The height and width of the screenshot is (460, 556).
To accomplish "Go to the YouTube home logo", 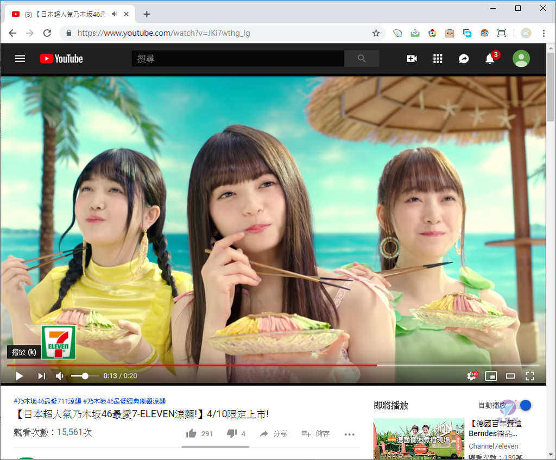I will click(61, 59).
